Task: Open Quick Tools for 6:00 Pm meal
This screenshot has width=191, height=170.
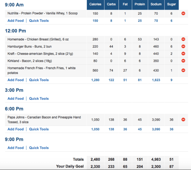Action: coord(39,129)
